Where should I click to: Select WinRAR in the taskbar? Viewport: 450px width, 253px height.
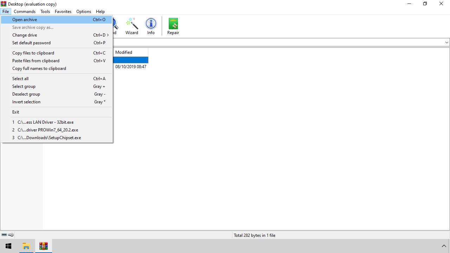tap(44, 246)
